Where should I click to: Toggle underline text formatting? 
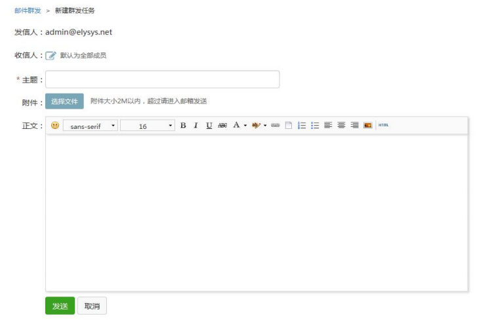coord(209,126)
